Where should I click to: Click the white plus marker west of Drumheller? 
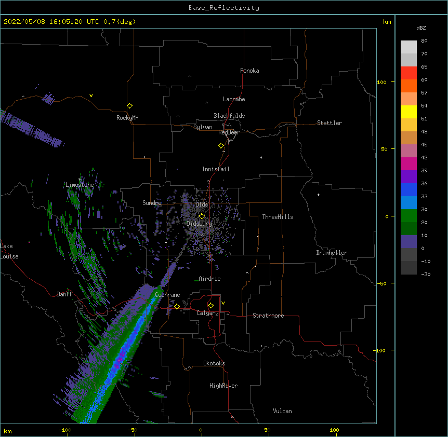[318, 195]
